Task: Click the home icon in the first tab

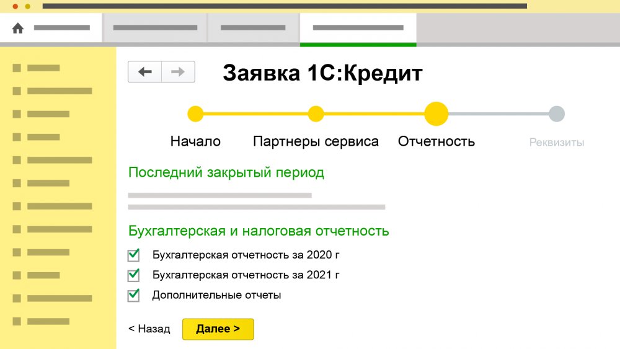Action: [18, 28]
